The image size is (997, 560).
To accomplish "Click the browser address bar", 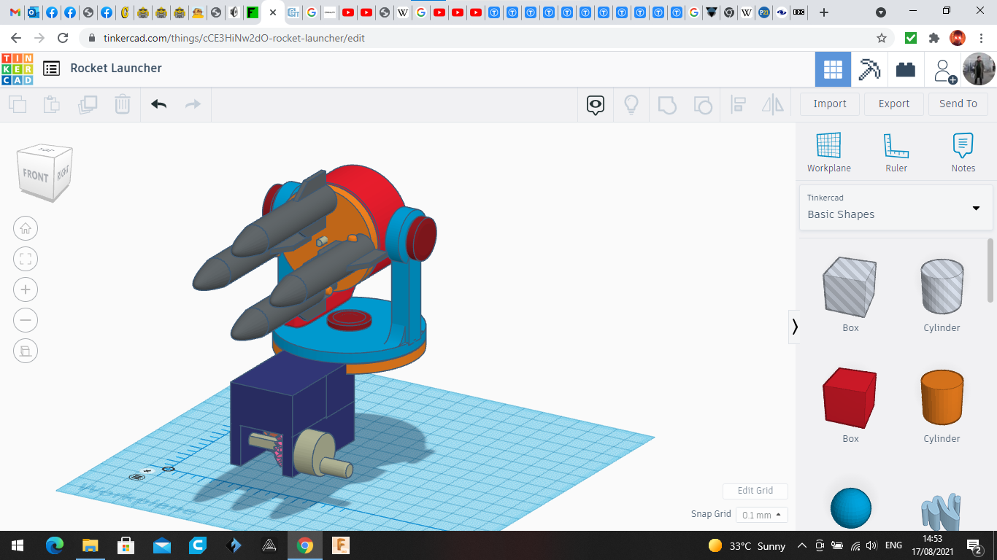I will click(x=478, y=38).
